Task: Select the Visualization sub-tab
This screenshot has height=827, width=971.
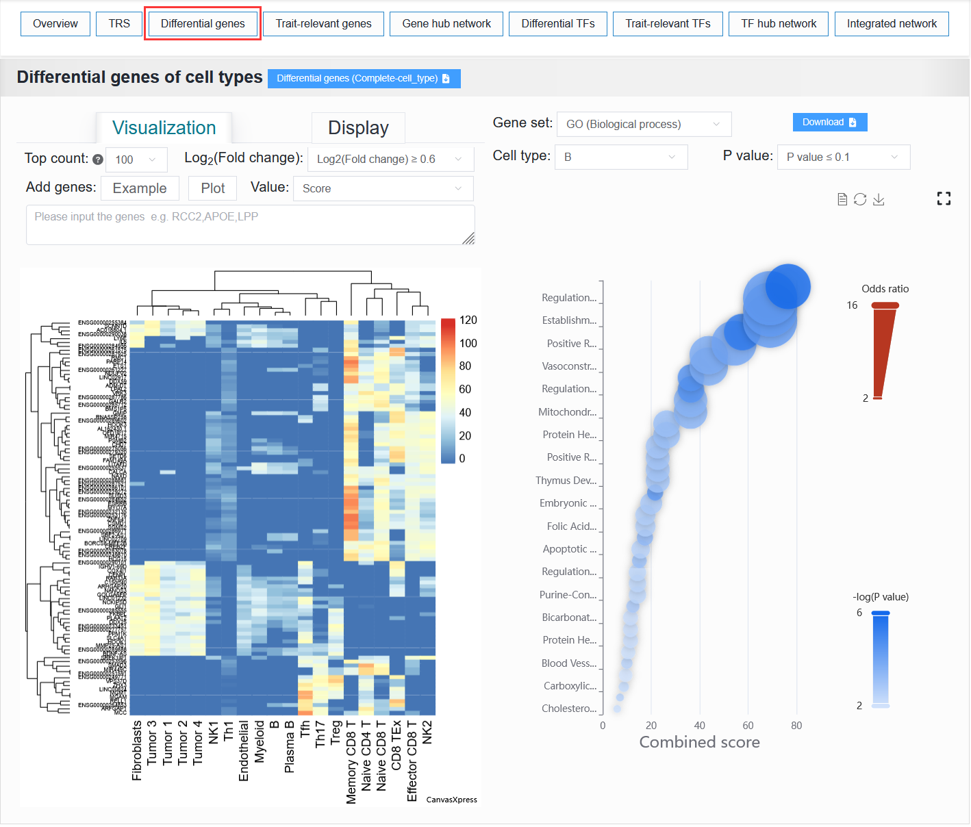Action: tap(164, 128)
